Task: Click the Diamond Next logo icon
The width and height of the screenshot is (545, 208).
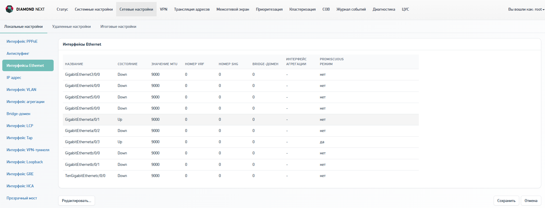Action: 9,9
